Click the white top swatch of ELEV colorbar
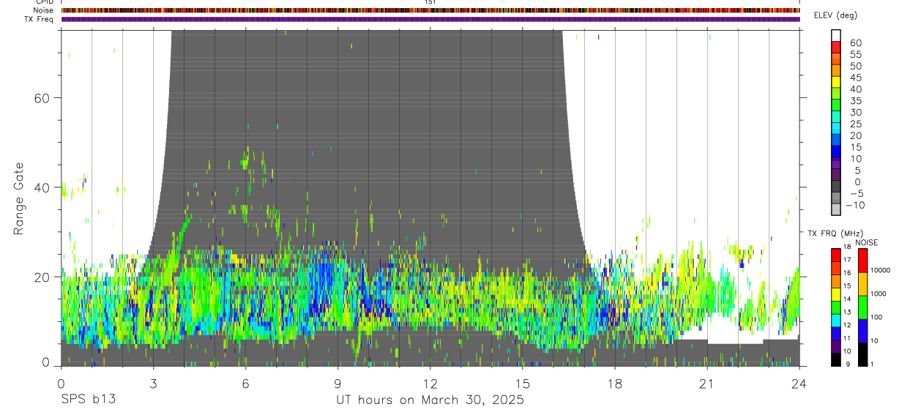This screenshot has width=899, height=415. click(x=836, y=35)
